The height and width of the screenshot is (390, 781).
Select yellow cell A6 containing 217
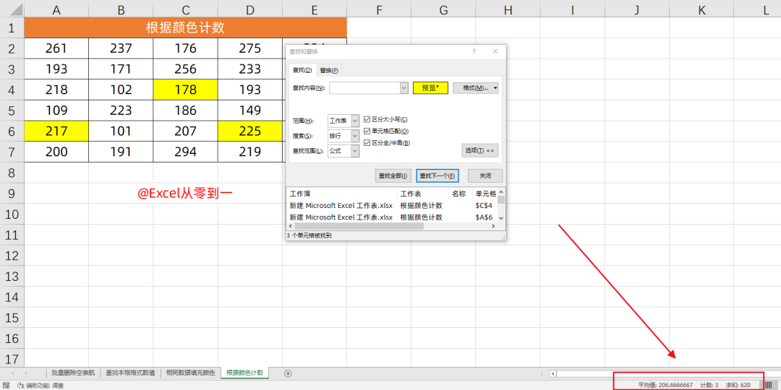56,131
